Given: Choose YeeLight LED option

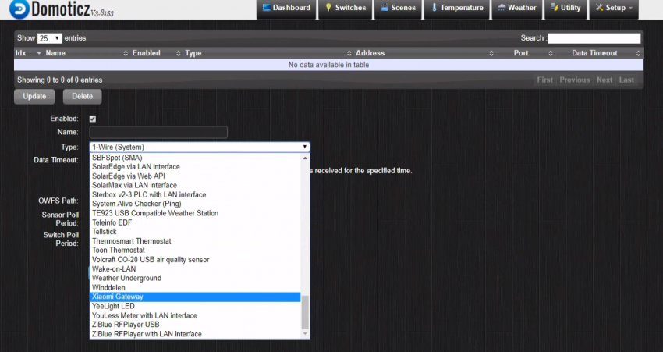Looking at the screenshot, I should point(195,306).
